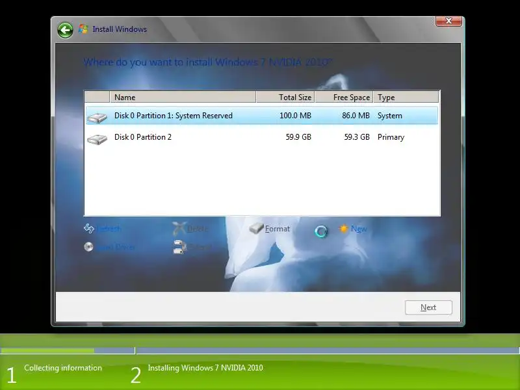520x390 pixels.
Task: Sort by the Free Space column header
Action: click(344, 97)
